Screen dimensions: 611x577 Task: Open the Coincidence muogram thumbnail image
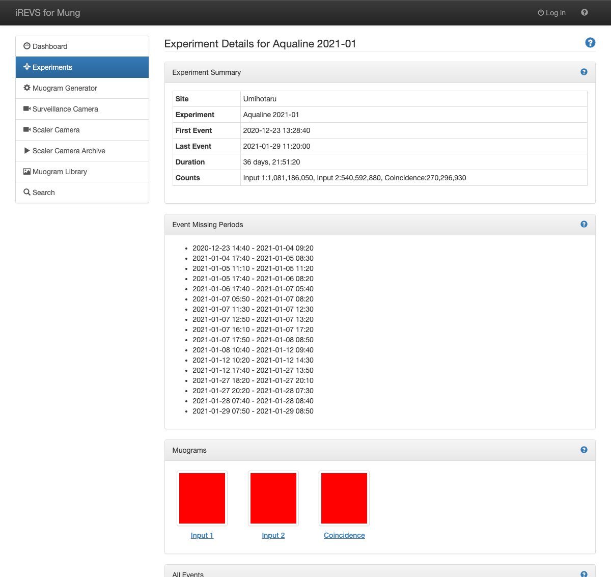(x=344, y=498)
